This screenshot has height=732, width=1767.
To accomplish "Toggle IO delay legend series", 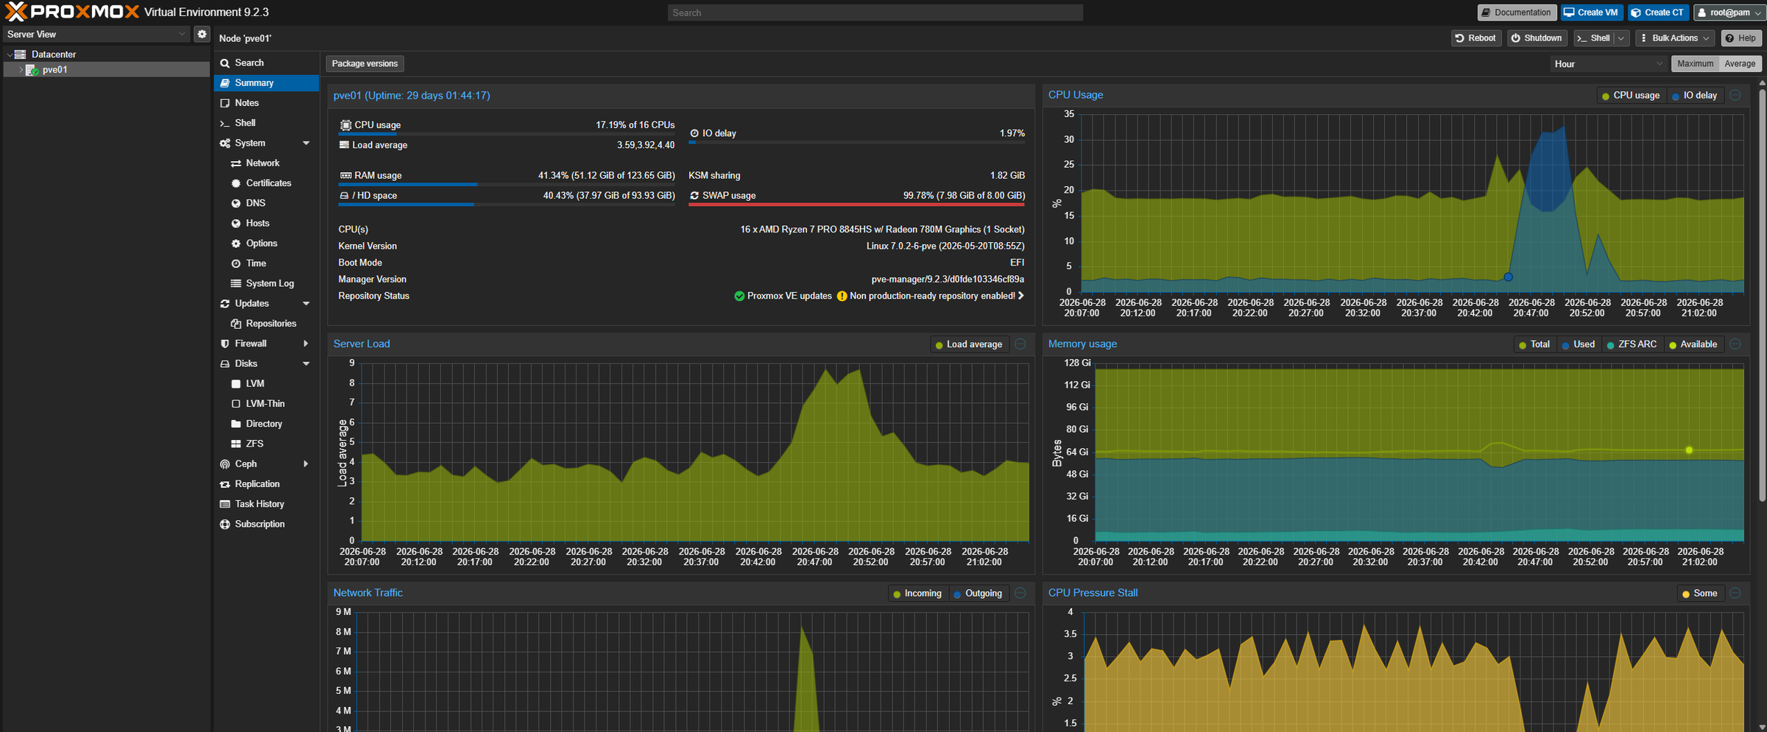I will (1694, 96).
